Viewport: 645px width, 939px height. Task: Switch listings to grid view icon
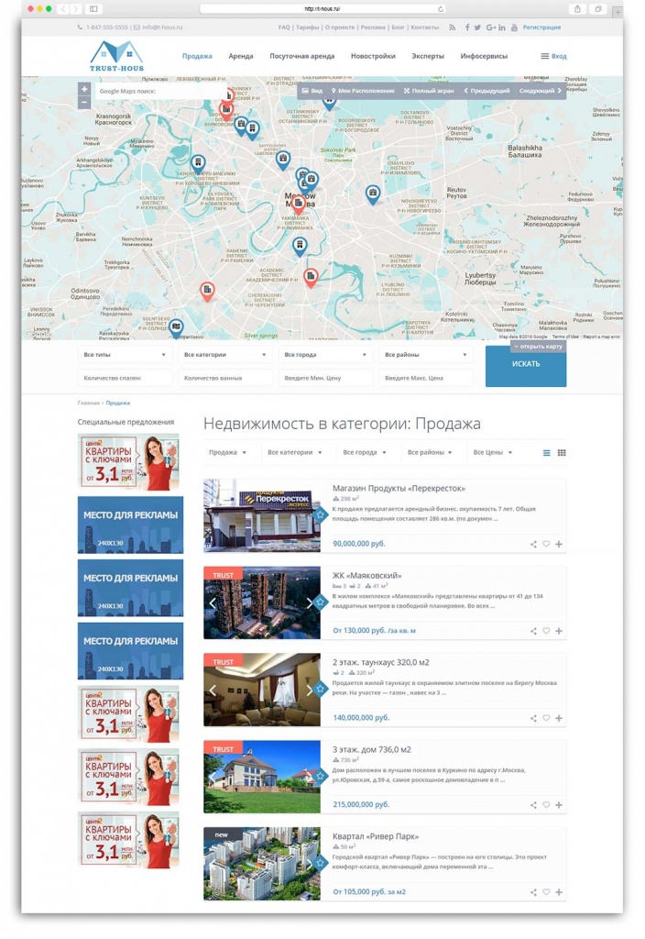point(562,453)
